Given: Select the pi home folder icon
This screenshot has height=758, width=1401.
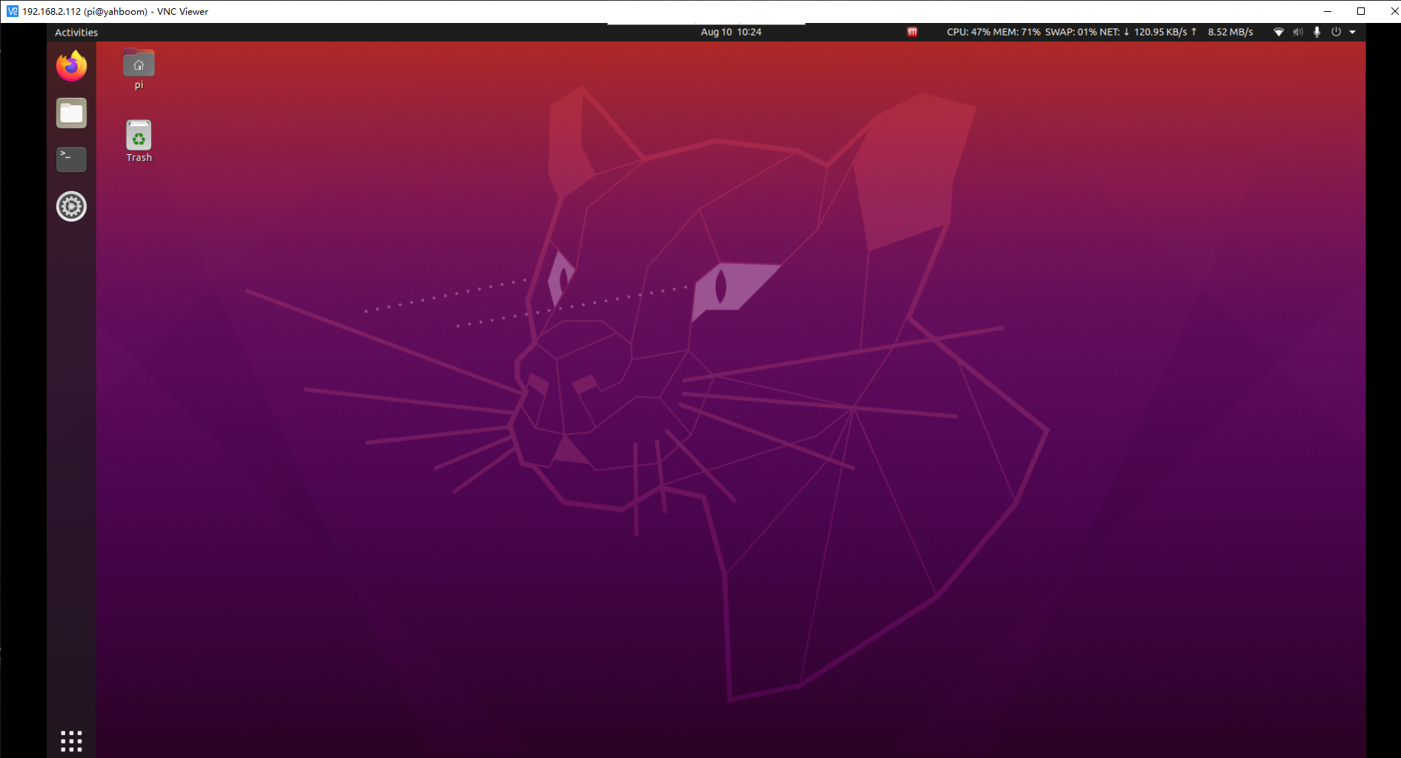Looking at the screenshot, I should [139, 69].
